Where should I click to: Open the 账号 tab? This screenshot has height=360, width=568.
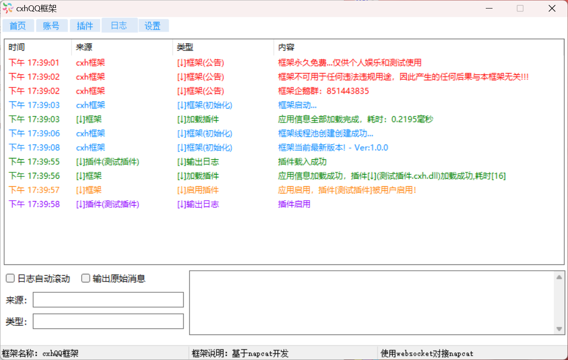click(51, 26)
